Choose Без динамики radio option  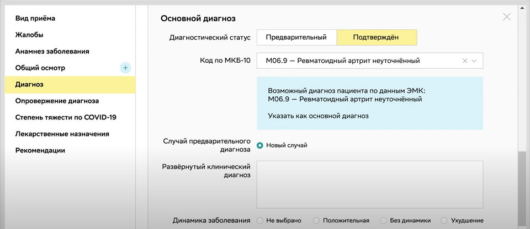[383, 221]
